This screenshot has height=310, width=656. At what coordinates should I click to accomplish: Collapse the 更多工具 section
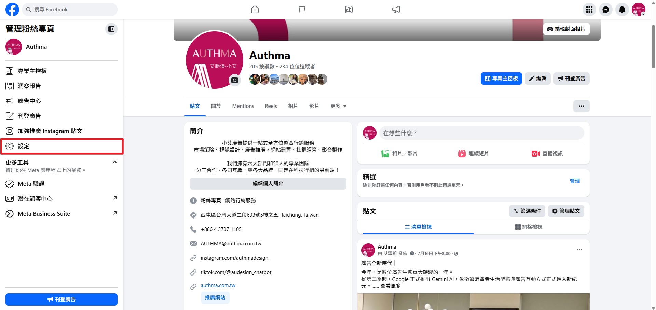(x=115, y=162)
